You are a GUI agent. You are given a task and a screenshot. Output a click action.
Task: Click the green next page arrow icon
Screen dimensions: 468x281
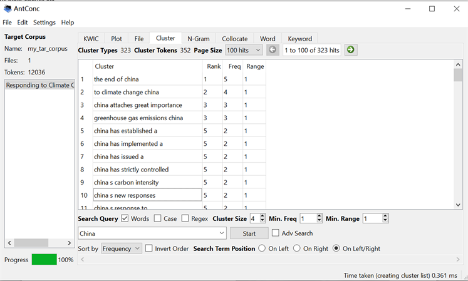click(351, 50)
